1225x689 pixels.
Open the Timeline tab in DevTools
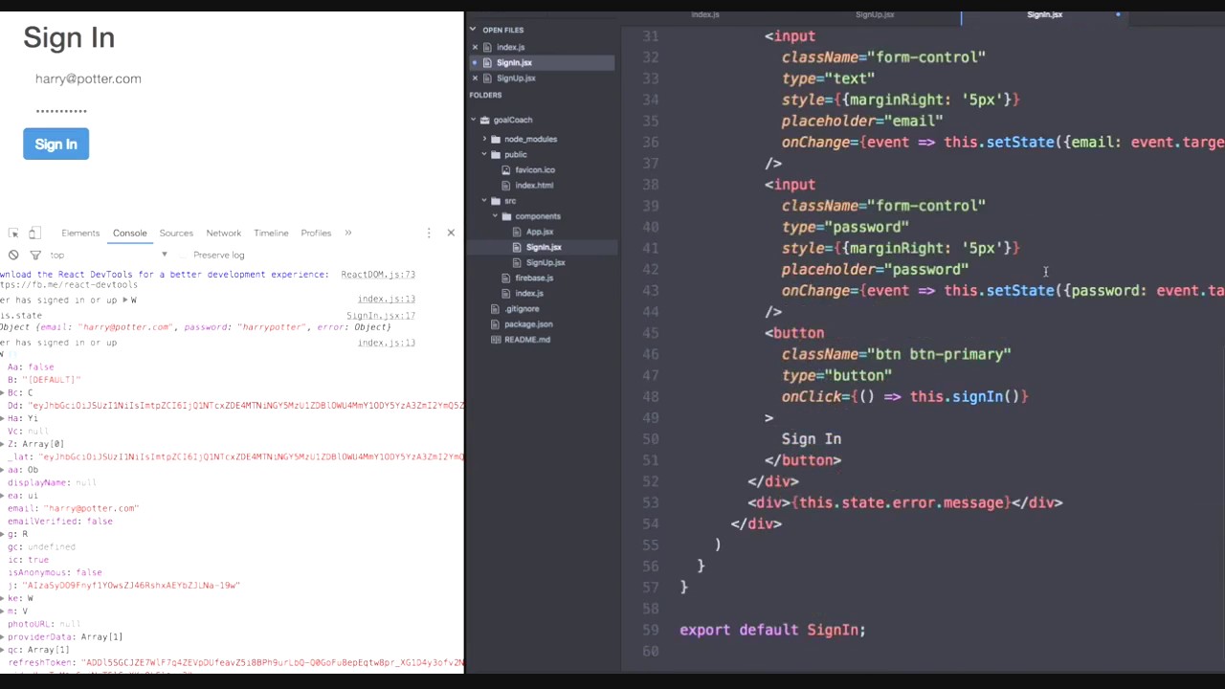tap(271, 233)
